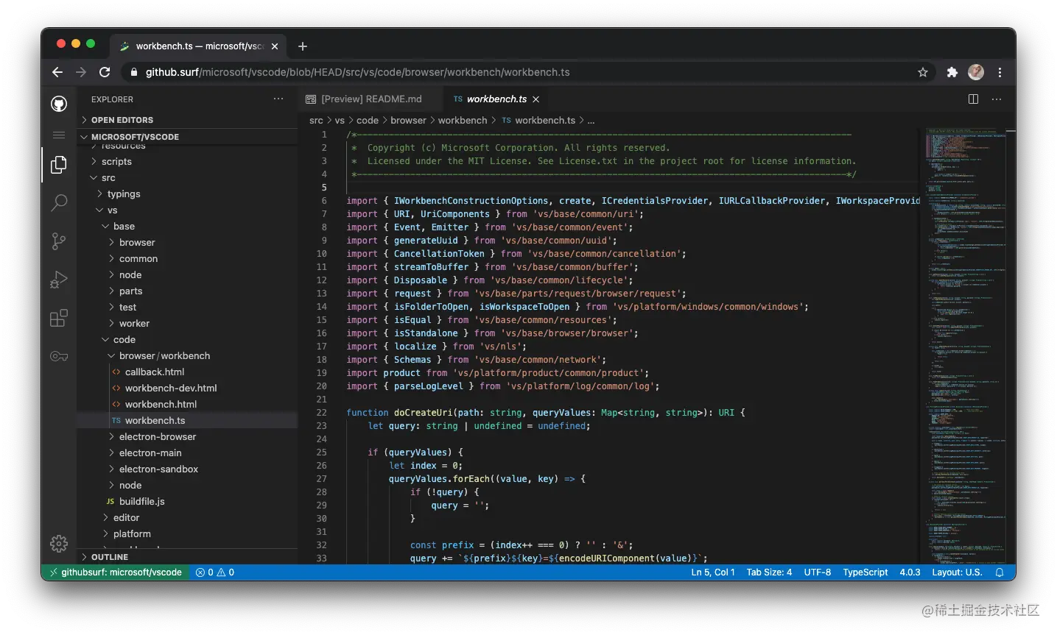Open the Search view in activity bar
Viewport: 1057px width, 635px height.
pyautogui.click(x=59, y=202)
